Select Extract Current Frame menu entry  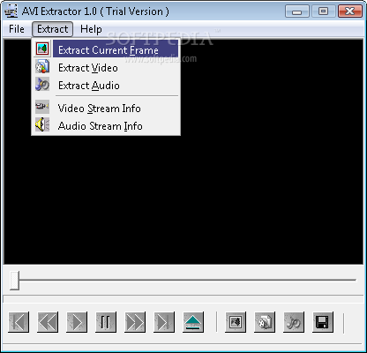click(106, 49)
